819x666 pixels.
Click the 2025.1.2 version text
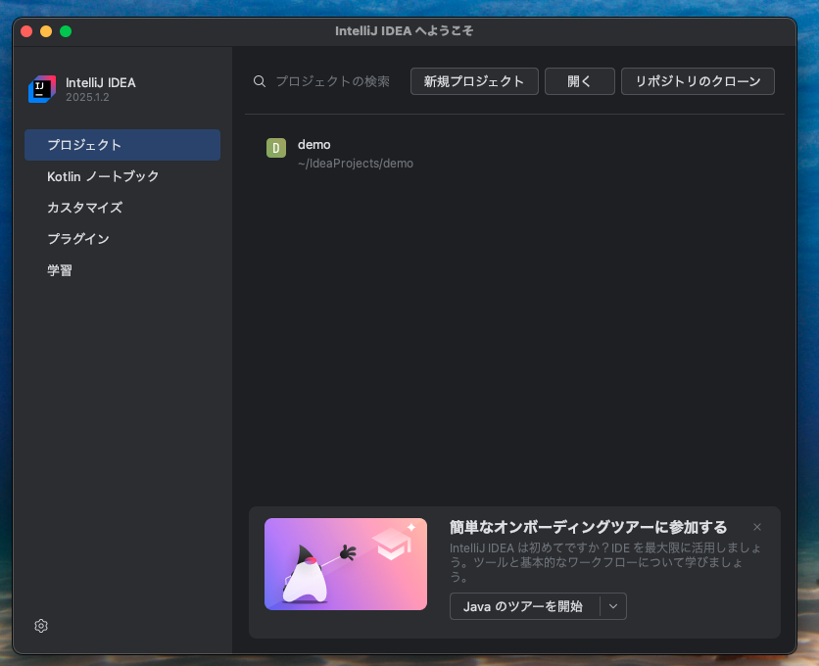[87, 98]
